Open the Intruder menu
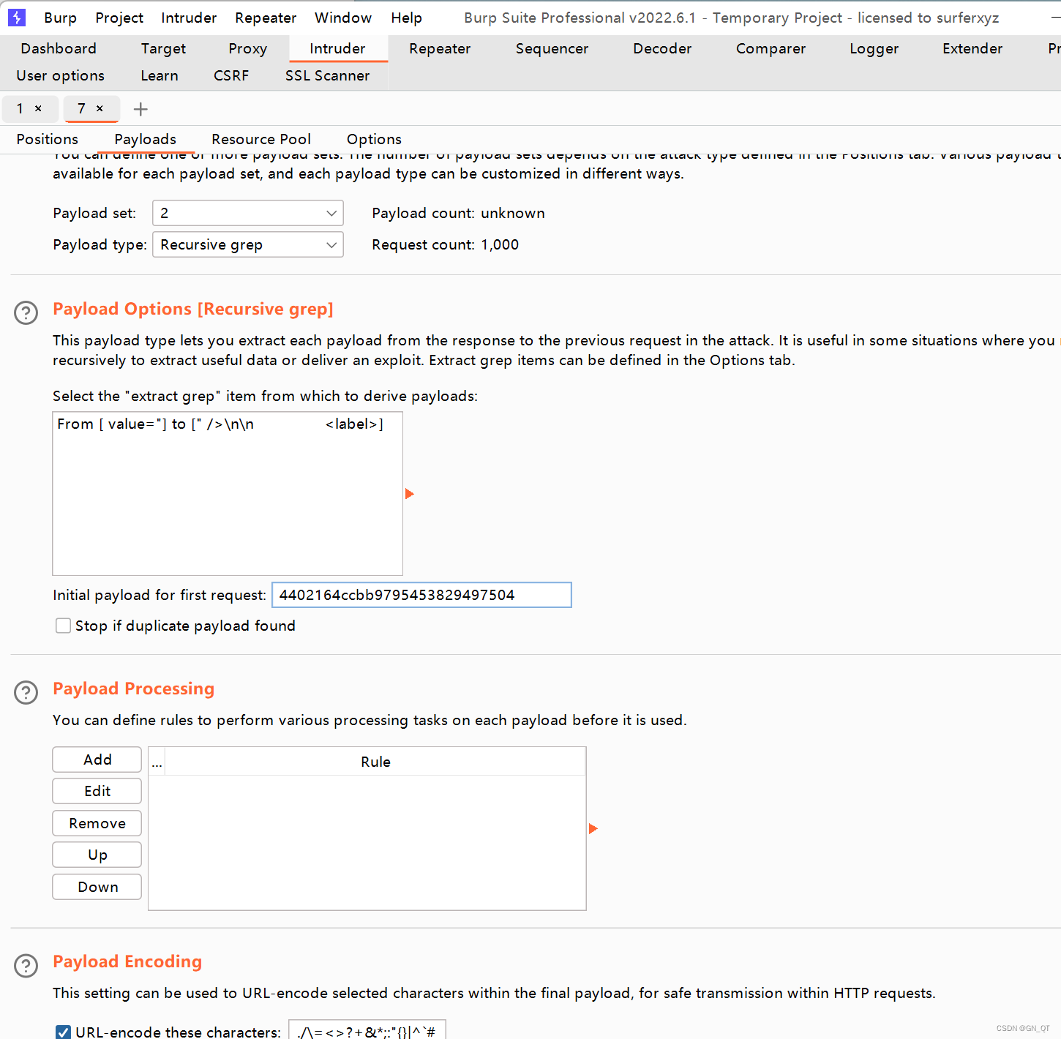This screenshot has width=1061, height=1039. pyautogui.click(x=189, y=18)
